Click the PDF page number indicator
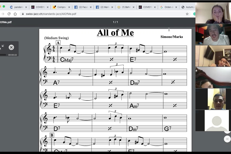 click(115, 22)
